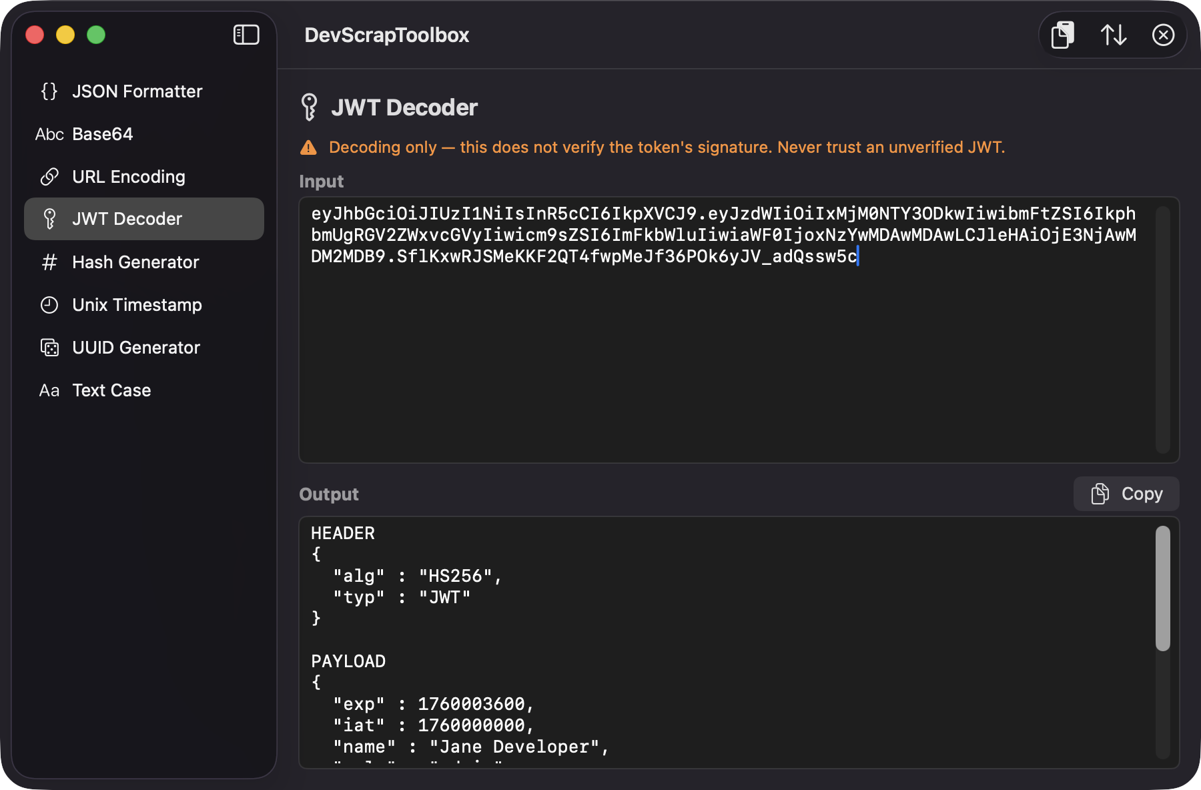The width and height of the screenshot is (1201, 790).
Task: Click the green zoom window button
Action: click(x=96, y=35)
